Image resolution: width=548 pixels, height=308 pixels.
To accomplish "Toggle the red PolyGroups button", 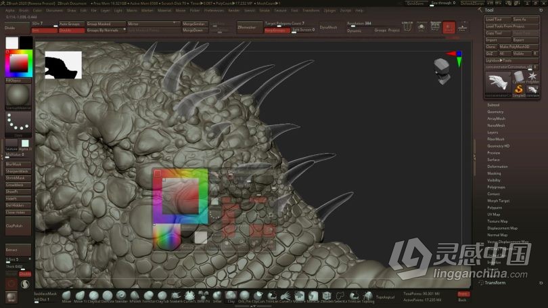I will click(277, 30).
